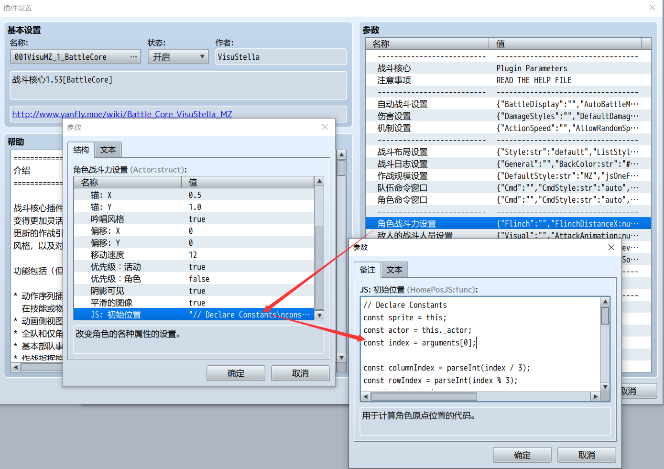
Task: Click the code editor horizontal scrollbar thumb
Action: pyautogui.click(x=424, y=396)
